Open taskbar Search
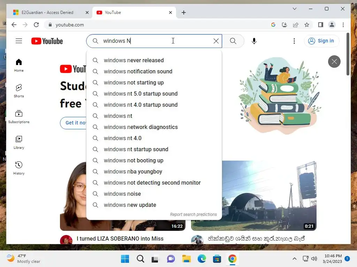 coord(140,259)
